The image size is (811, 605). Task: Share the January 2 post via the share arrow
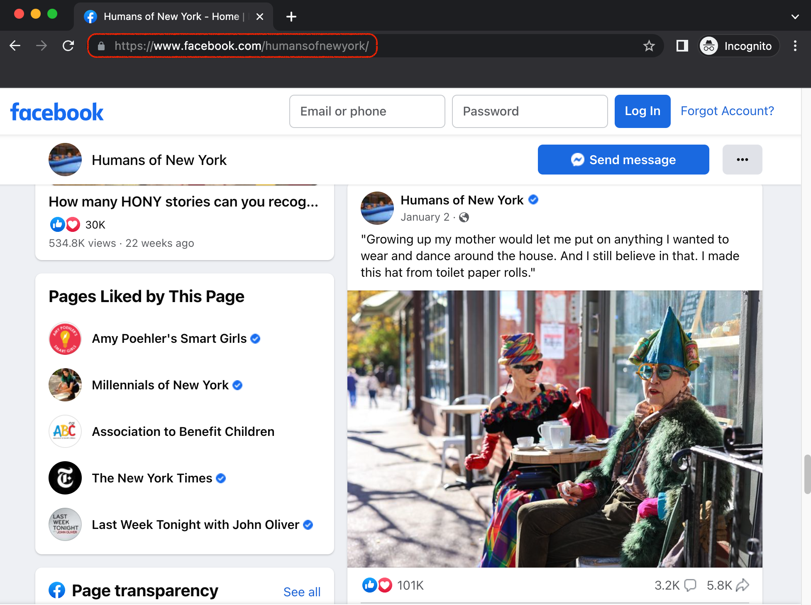click(743, 585)
